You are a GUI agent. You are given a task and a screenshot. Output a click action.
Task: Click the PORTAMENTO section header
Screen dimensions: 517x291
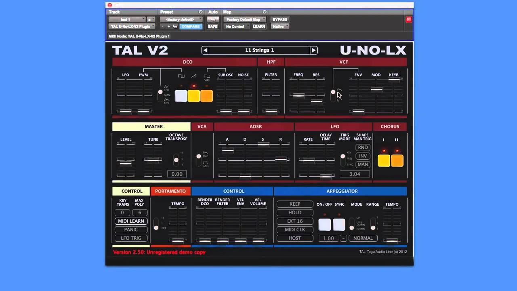(170, 191)
